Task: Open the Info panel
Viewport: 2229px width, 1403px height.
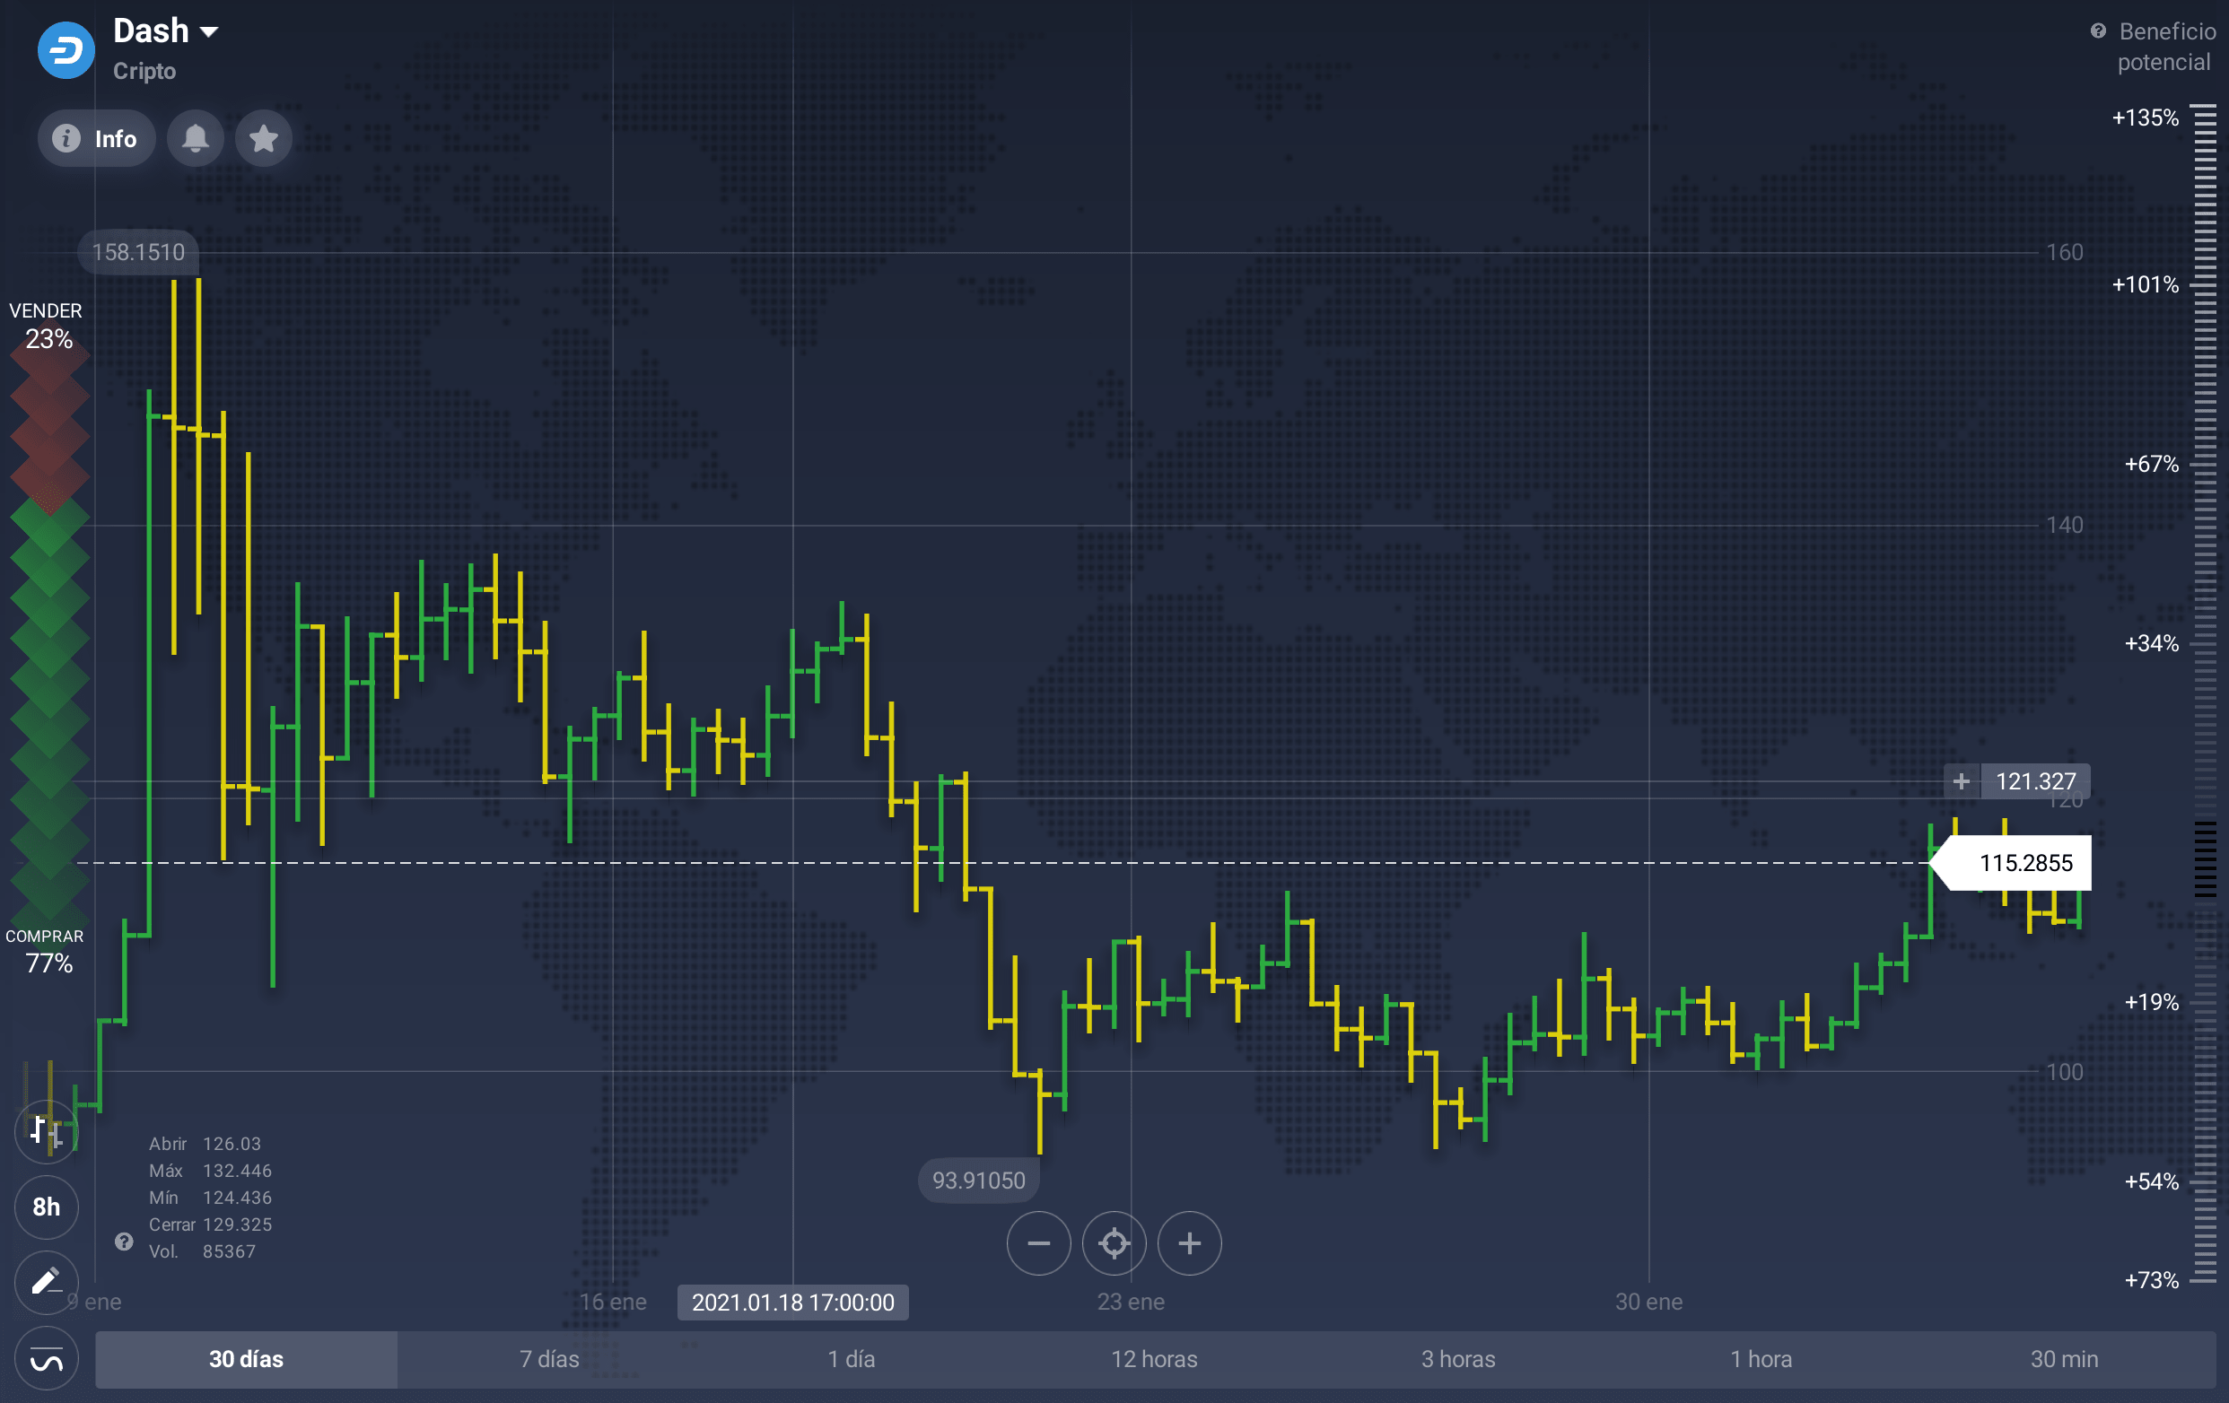Action: coord(95,139)
